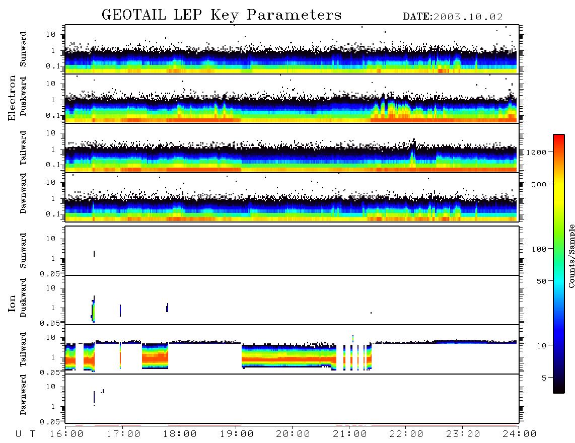Image resolution: width=575 pixels, height=443 pixels.
Task: Click the Electron Tailward spectrogram panel
Action: point(292,148)
